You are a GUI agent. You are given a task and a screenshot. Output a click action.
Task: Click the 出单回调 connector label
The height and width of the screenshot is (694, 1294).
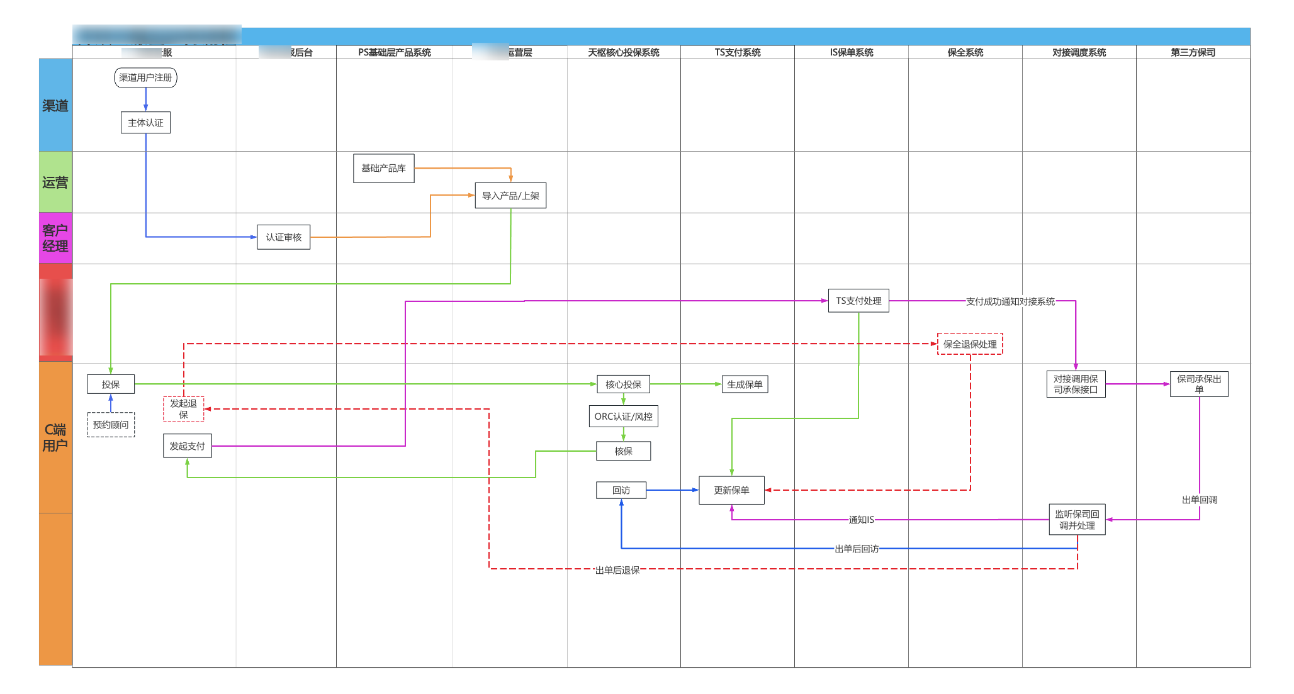[x=1200, y=500]
